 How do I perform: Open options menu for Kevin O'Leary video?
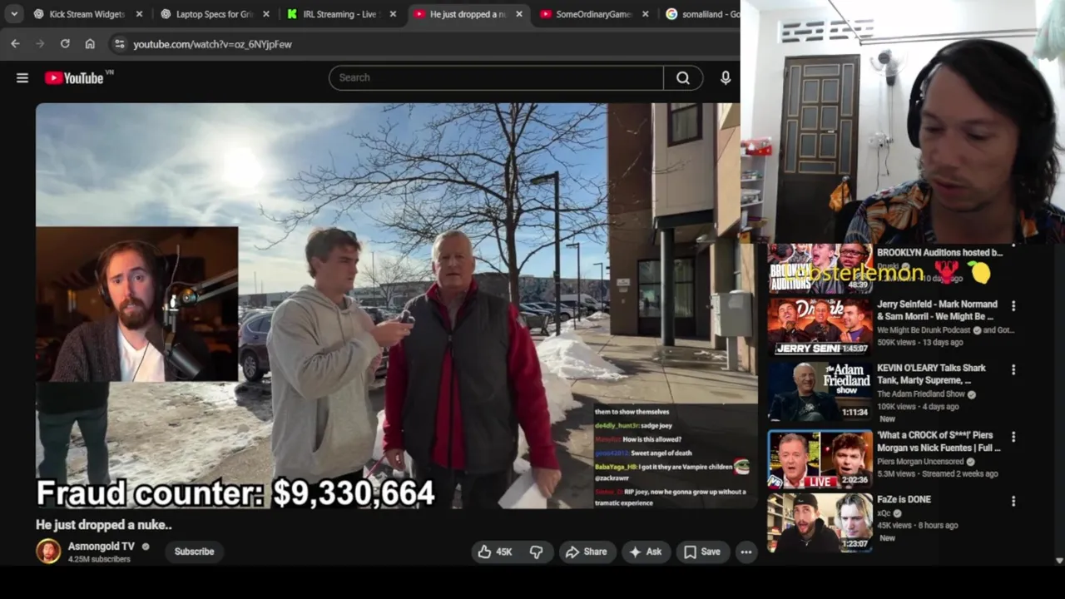pos(1013,370)
